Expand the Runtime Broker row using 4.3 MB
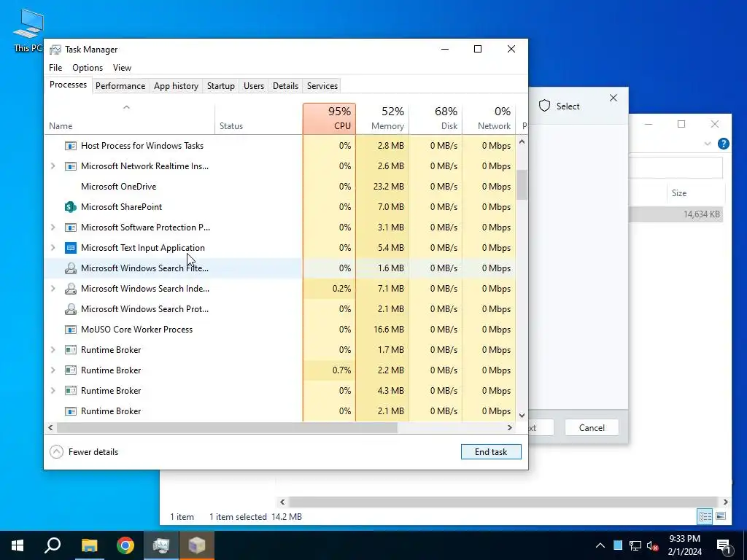747x560 pixels. (53, 391)
